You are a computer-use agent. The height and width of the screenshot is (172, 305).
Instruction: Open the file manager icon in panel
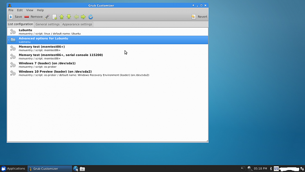point(82,169)
